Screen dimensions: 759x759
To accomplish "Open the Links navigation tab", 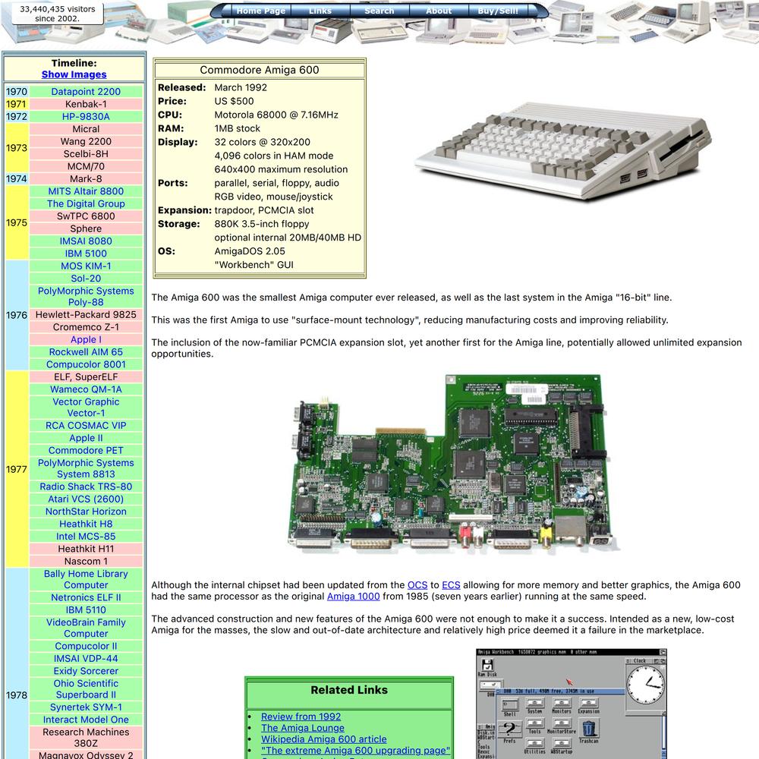I will 320,11.
